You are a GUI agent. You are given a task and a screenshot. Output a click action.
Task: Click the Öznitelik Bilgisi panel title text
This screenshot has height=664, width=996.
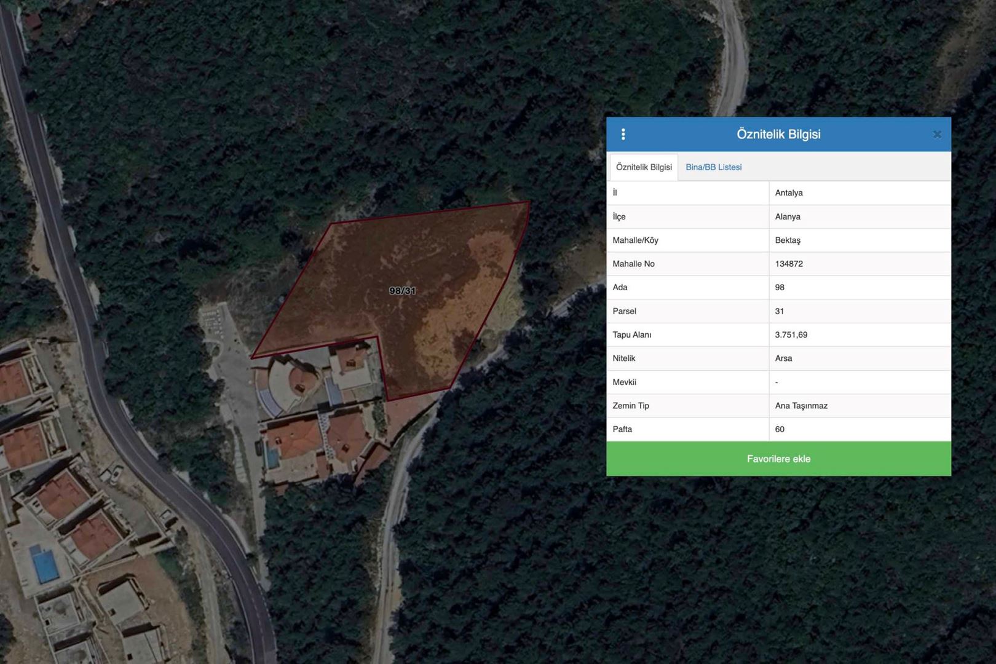tap(778, 135)
